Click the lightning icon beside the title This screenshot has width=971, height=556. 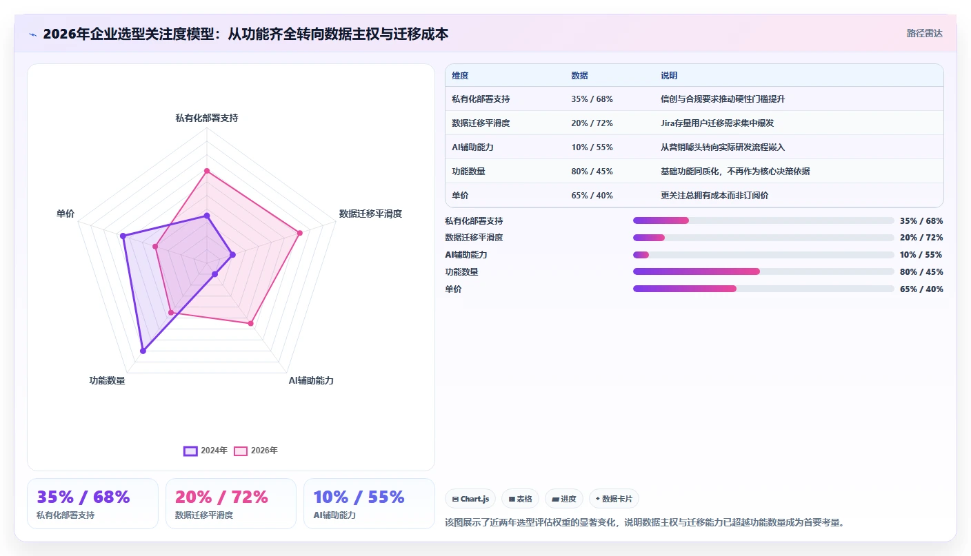coord(32,34)
